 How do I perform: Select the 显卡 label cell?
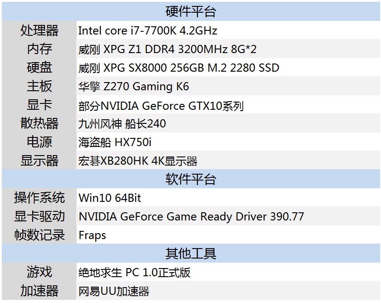click(39, 105)
